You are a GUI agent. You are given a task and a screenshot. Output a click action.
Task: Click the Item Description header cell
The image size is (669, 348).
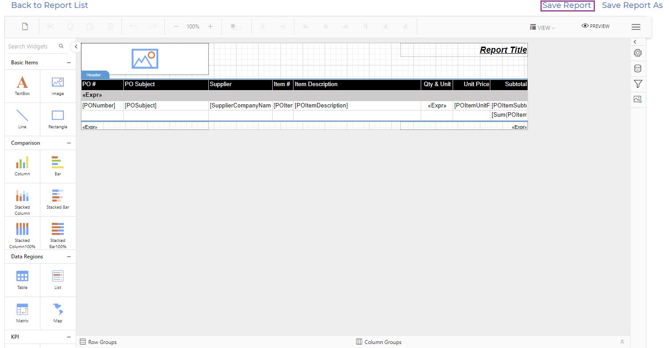357,84
